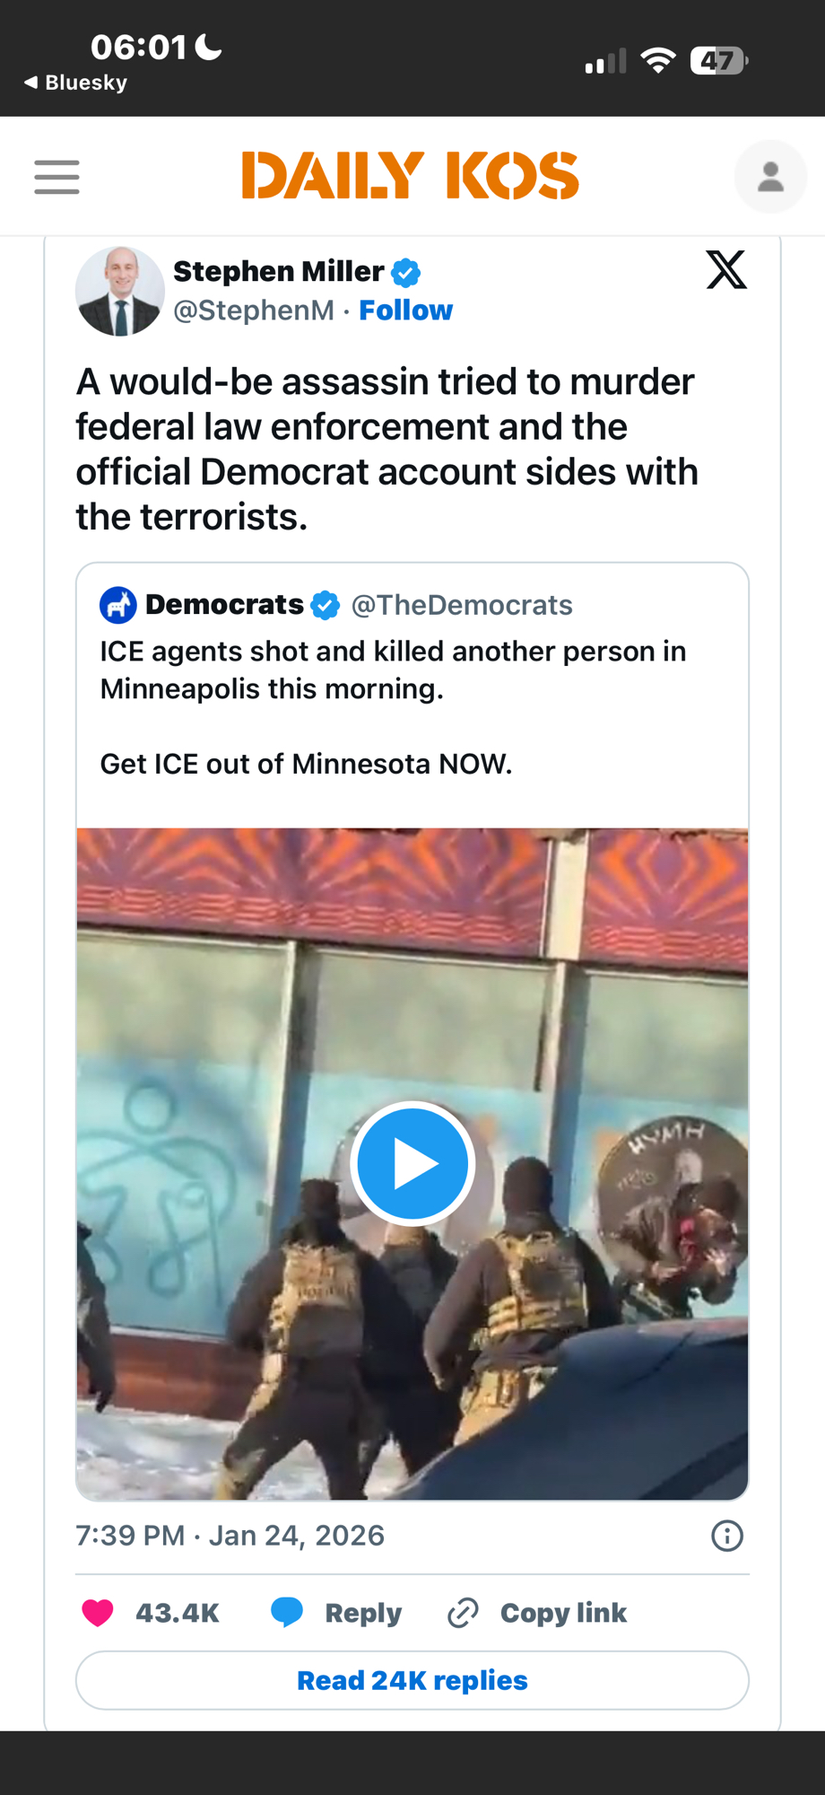Click the copy link chain icon
Screen dimensions: 825x1795
pos(463,1613)
